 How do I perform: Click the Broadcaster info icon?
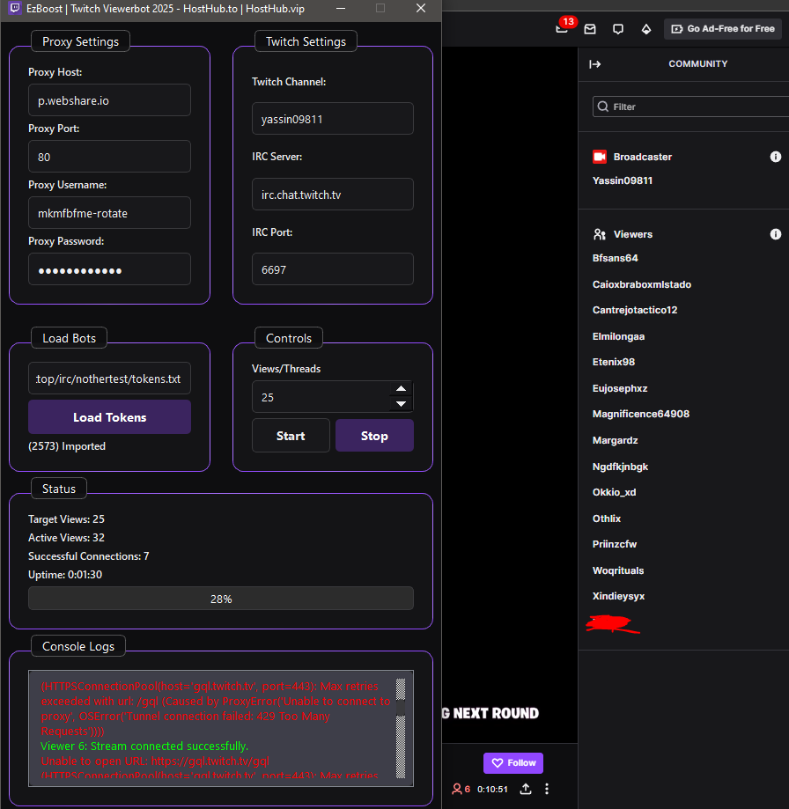(x=775, y=157)
